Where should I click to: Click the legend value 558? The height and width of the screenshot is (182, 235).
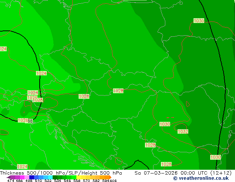coord(77,181)
